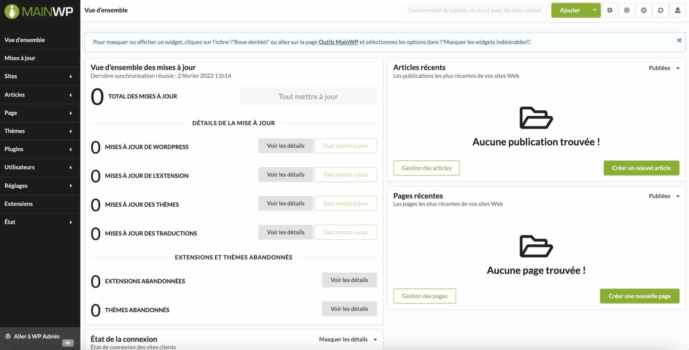
Task: Click Gestion des pages button
Action: click(x=425, y=296)
